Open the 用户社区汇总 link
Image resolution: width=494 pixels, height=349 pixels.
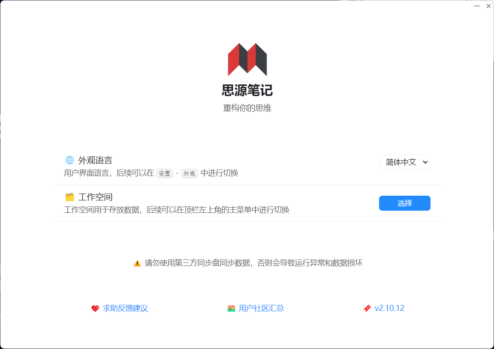click(261, 308)
